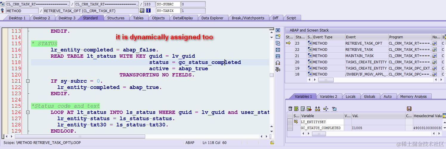The image size is (446, 149).
Task: Open the Structures tab
Action: [x=116, y=18]
